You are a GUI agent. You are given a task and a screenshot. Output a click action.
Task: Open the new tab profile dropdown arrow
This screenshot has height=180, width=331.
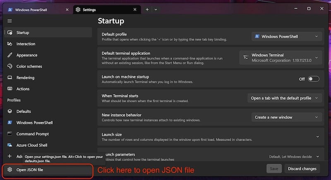(156, 9)
